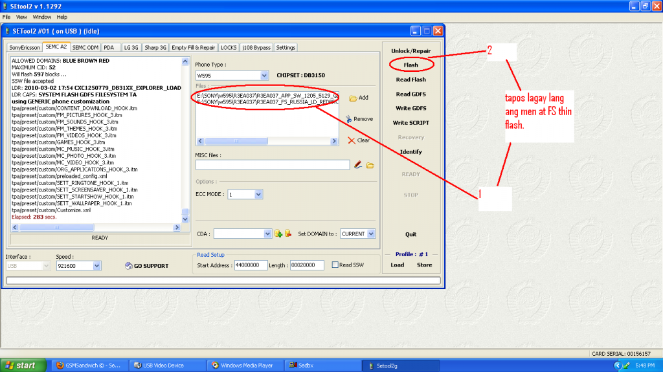The image size is (663, 372).
Task: Switch to the Sharp 3G tab
Action: coord(155,48)
